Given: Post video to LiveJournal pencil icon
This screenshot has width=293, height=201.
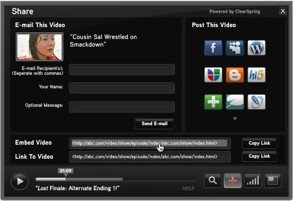Looking at the screenshot, I should point(256,102).
